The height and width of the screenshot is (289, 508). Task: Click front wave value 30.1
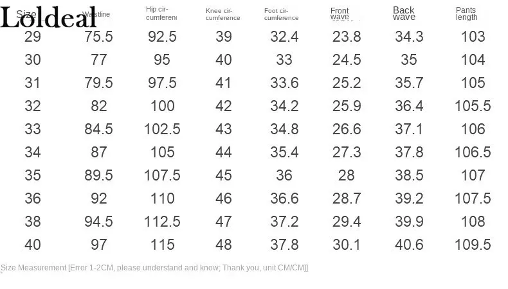[347, 245]
